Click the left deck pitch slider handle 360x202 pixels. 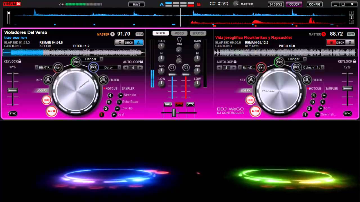click(x=13, y=90)
